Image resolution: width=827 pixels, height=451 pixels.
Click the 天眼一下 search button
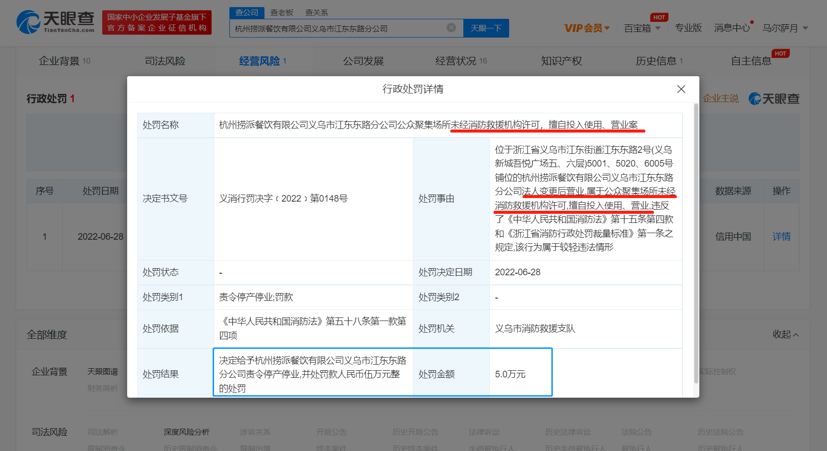pos(486,28)
